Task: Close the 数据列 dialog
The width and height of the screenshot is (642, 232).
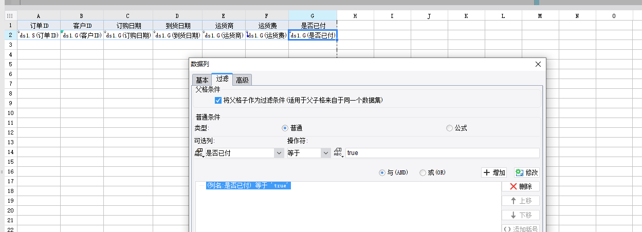Action: click(538, 64)
